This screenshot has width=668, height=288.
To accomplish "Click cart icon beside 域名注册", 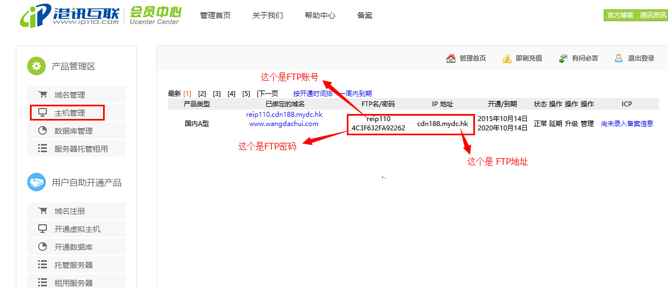I will [x=43, y=211].
